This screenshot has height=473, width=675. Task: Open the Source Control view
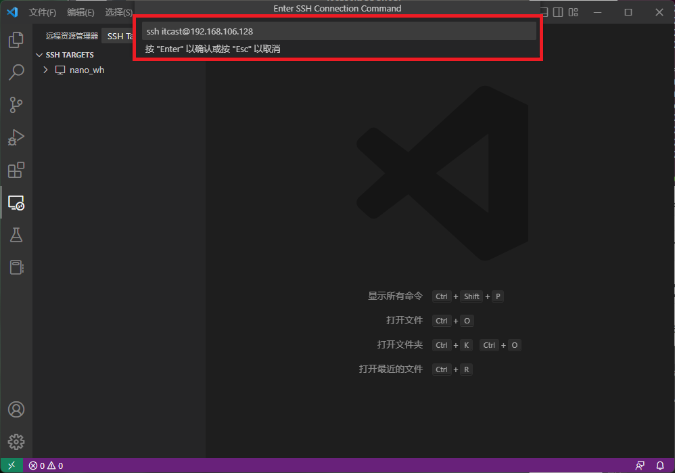click(16, 105)
